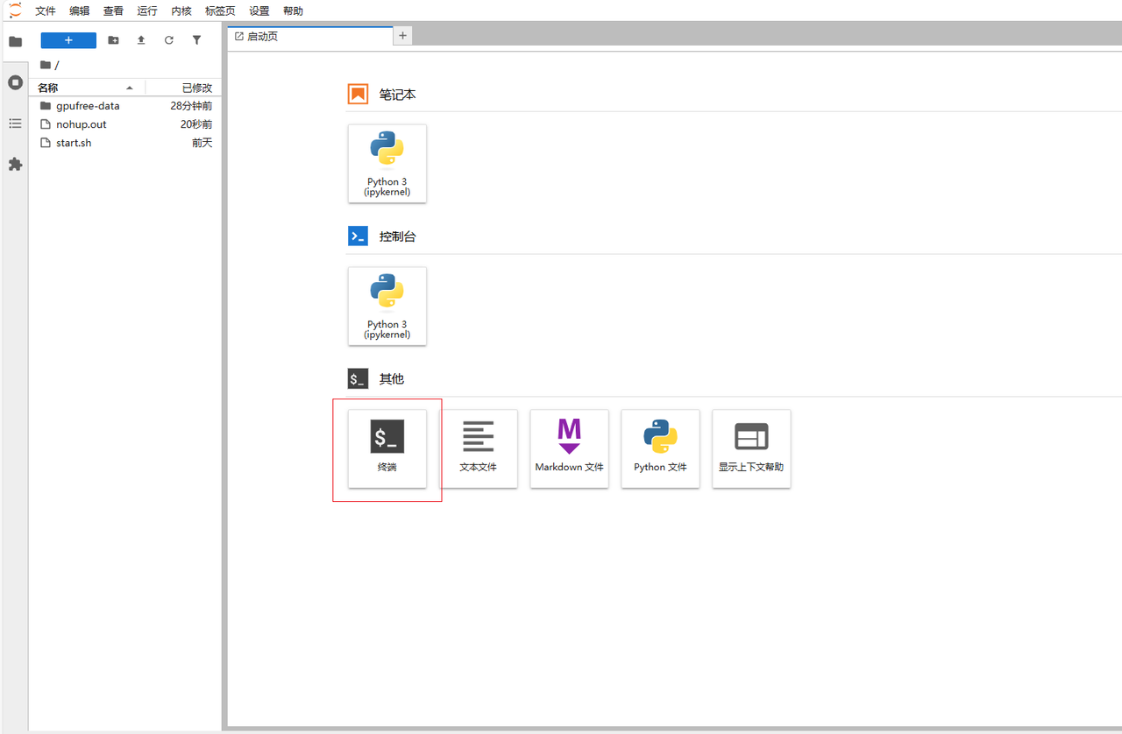This screenshot has height=734, width=1122.
Task: Open the 编辑 menu
Action: (80, 11)
